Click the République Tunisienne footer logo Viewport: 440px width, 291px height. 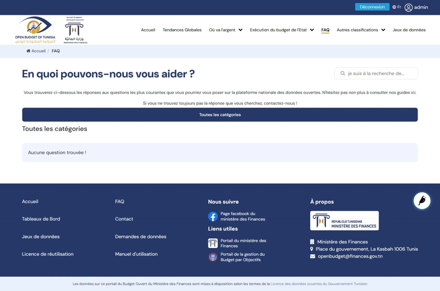344,221
